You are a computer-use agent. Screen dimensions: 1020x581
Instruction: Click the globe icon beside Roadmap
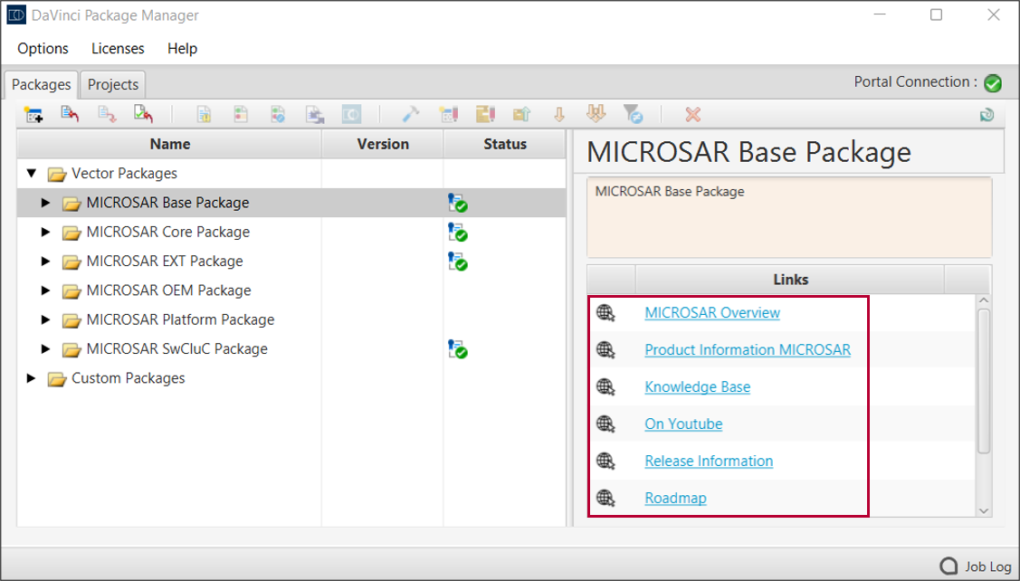[605, 499]
